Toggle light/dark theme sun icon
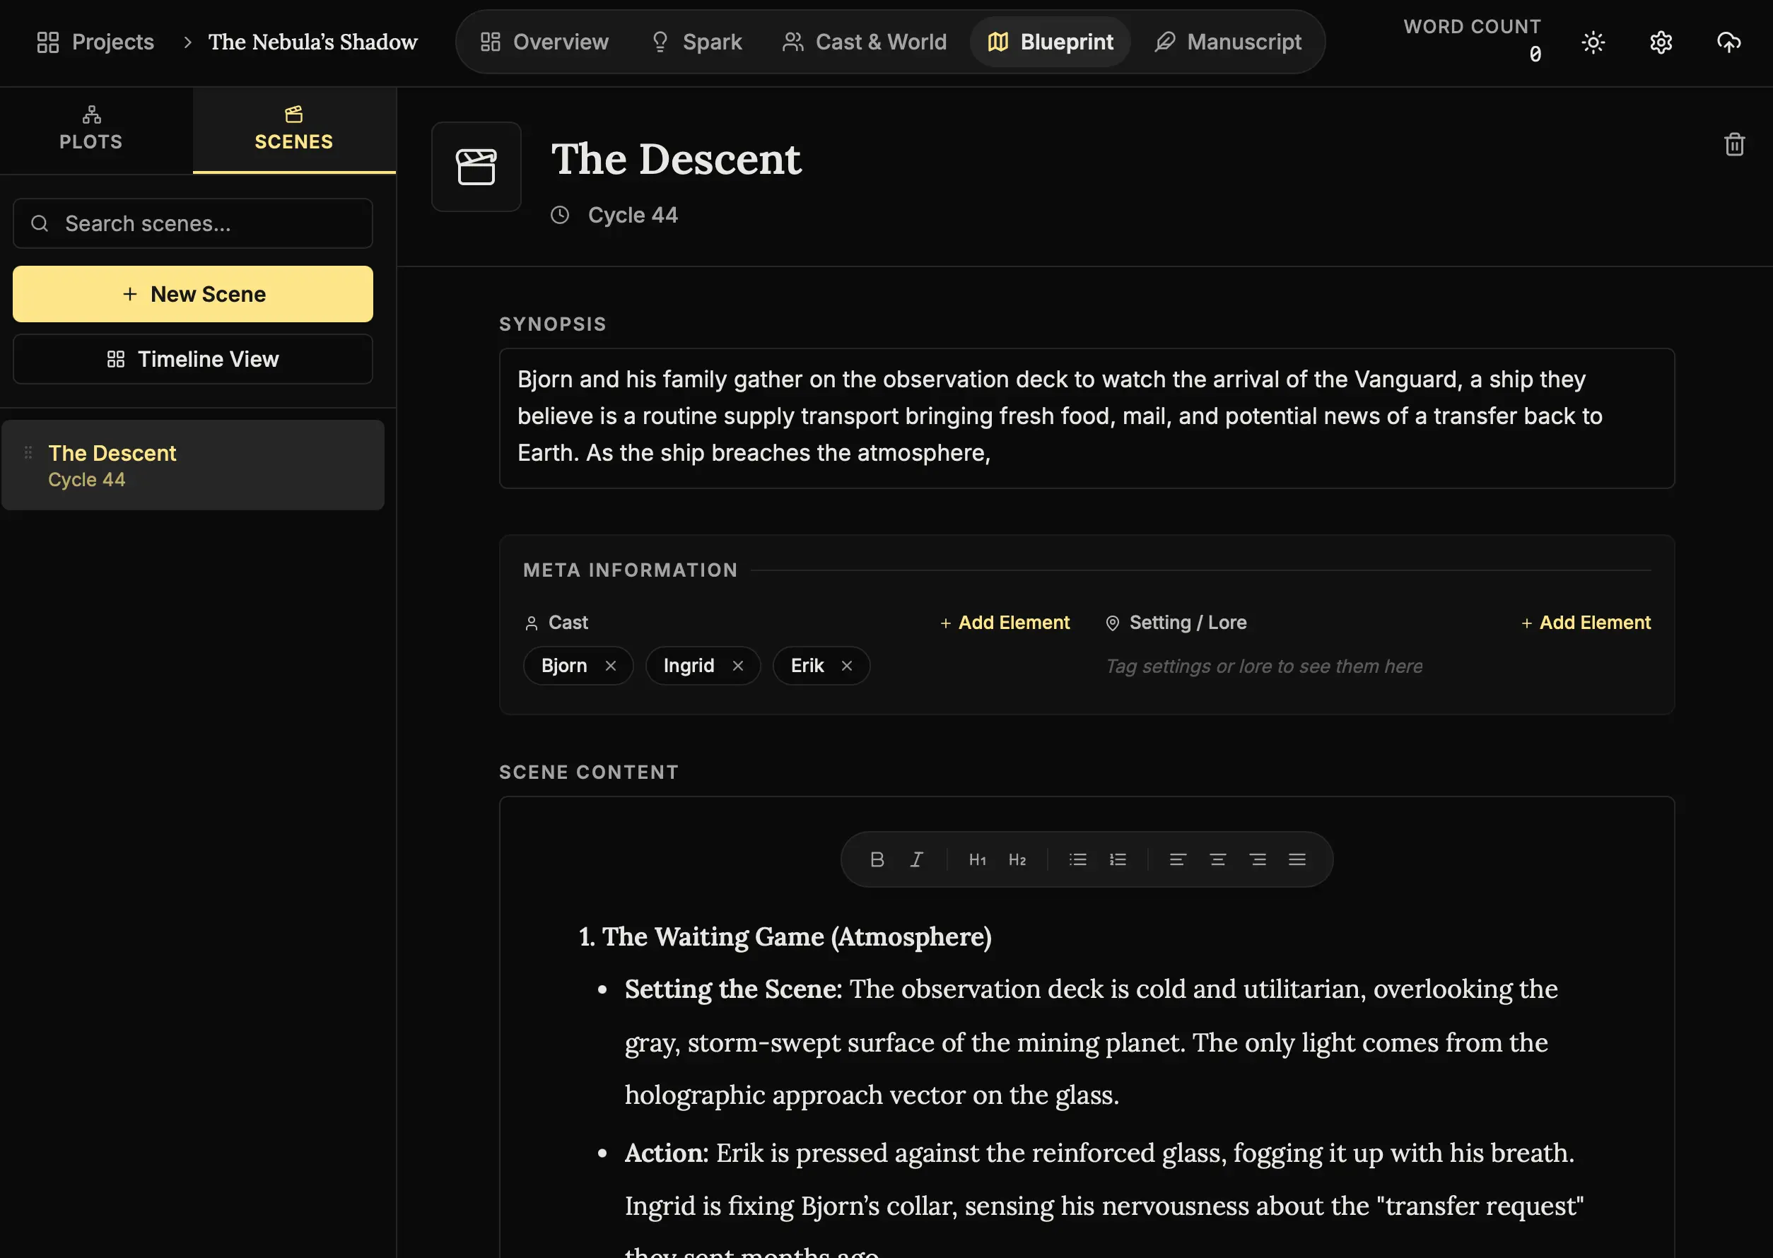 [1593, 42]
